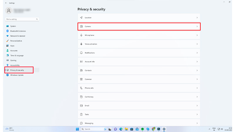Screen dimensions: 235x132
Task: Open File Explorer from the taskbar
Action: [x=126, y=129]
